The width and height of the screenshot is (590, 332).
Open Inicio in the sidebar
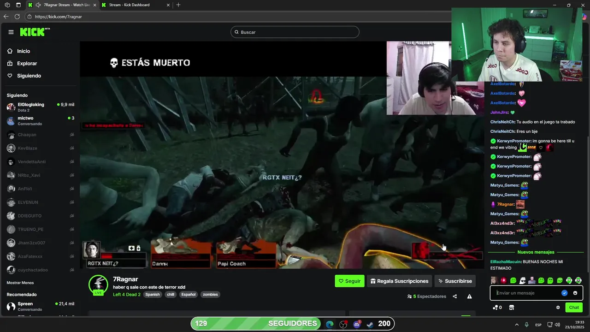[19, 51]
